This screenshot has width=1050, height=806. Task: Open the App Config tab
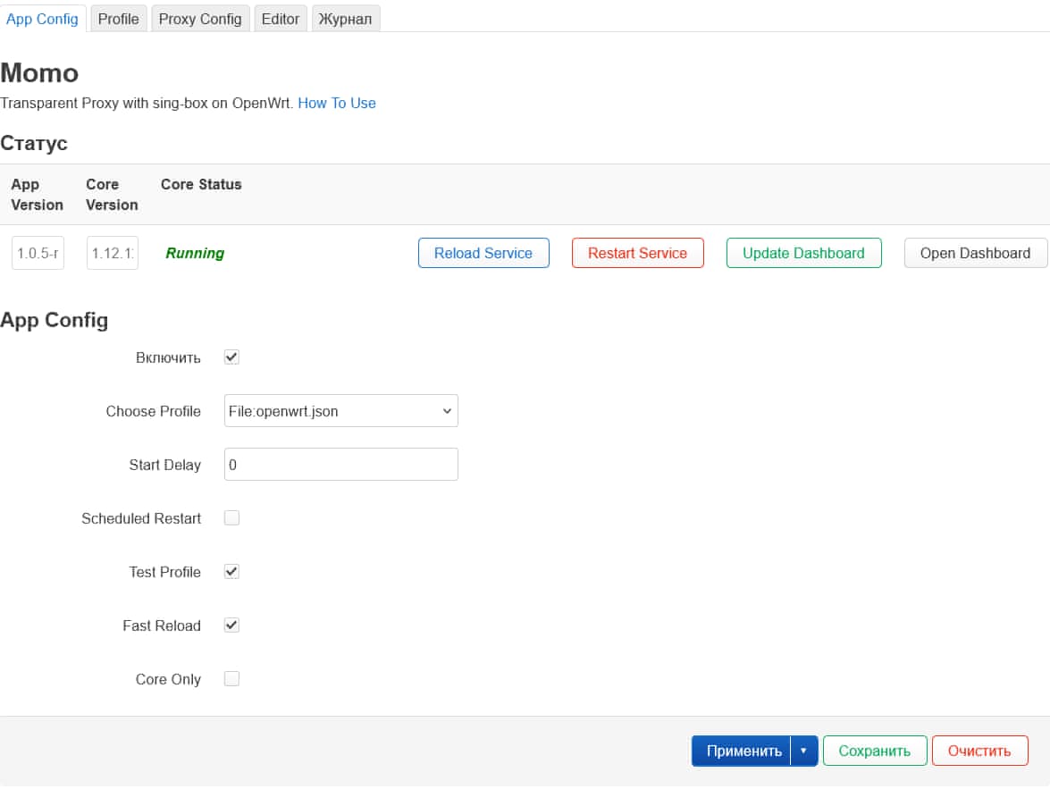pyautogui.click(x=42, y=19)
